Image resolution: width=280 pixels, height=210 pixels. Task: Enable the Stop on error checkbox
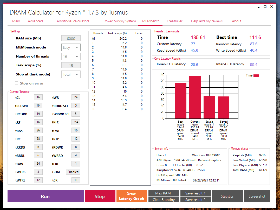pos(17,83)
